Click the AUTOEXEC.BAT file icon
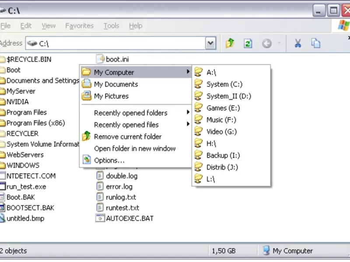Viewport: 350px width, 262px height. pyautogui.click(x=100, y=218)
